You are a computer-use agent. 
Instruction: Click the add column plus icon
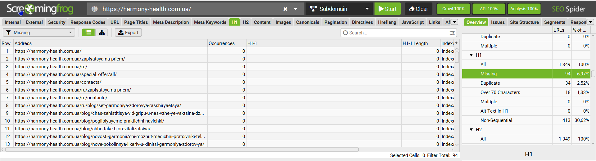click(x=456, y=43)
